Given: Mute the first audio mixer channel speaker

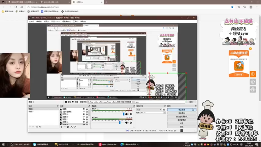Looking at the screenshot, I should point(127,114).
